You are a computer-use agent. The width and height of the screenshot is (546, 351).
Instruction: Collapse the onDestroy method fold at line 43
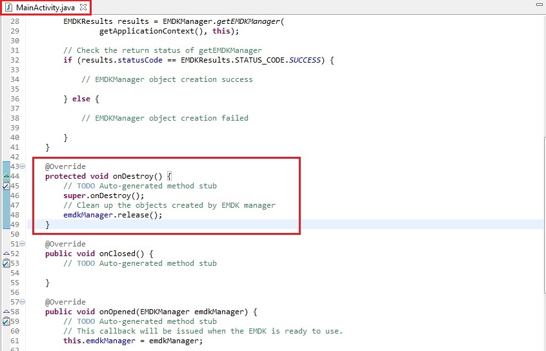(23, 167)
